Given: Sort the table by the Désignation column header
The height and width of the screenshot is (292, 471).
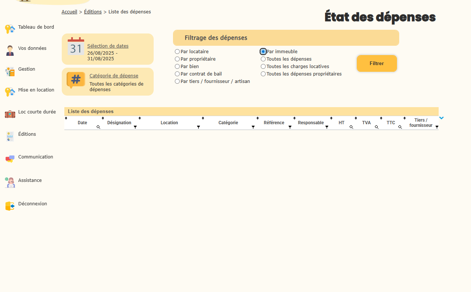Looking at the screenshot, I should coord(119,123).
